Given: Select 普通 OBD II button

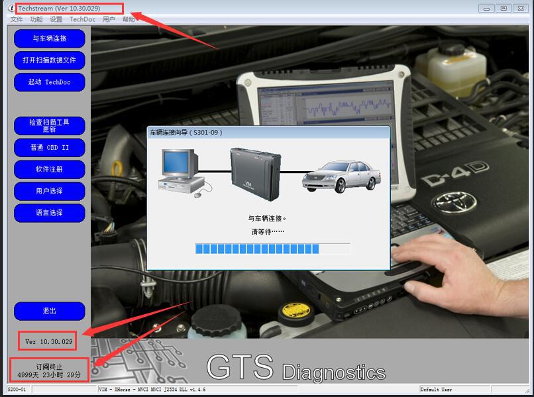Looking at the screenshot, I should pos(50,148).
